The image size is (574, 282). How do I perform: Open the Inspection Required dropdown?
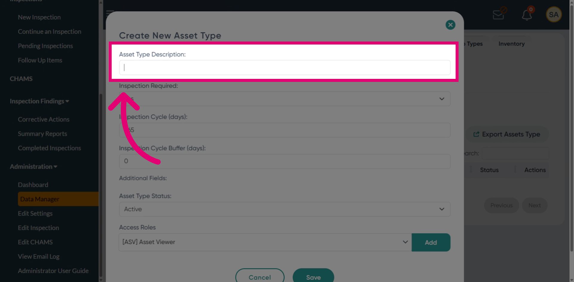(x=285, y=99)
